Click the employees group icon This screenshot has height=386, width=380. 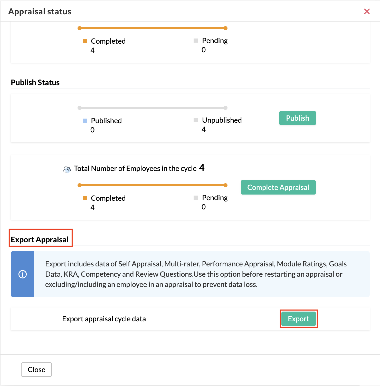pos(67,169)
